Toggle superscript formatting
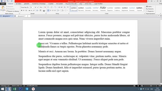 pos(34,10)
